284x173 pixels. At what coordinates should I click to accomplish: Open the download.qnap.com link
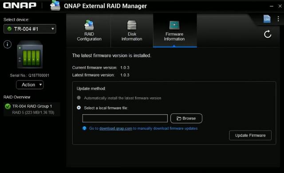pos(115,128)
